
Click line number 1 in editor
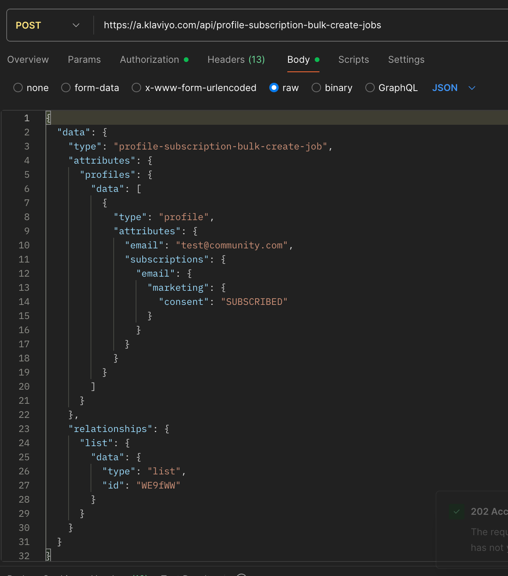(x=27, y=118)
